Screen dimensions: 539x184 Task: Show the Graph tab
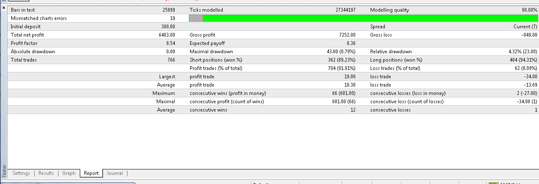pyautogui.click(x=69, y=173)
